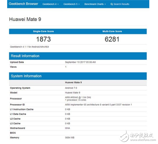Click the 5694 MB memory value
This screenshot has width=158, height=144.
(x=70, y=137)
